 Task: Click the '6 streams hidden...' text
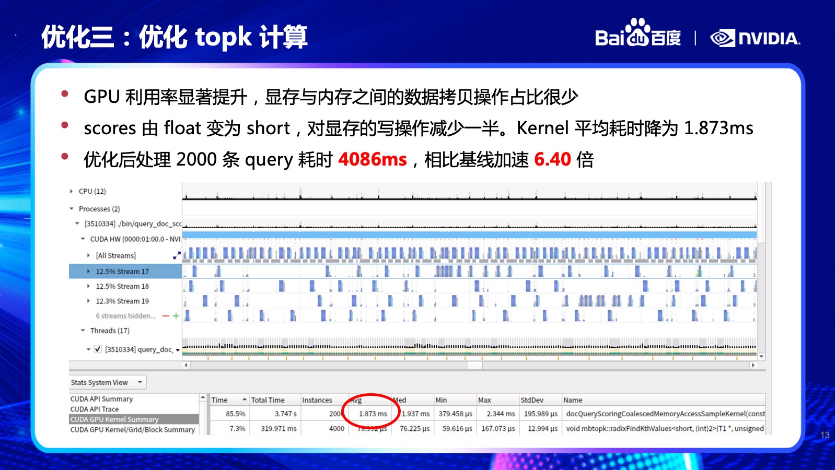(126, 316)
